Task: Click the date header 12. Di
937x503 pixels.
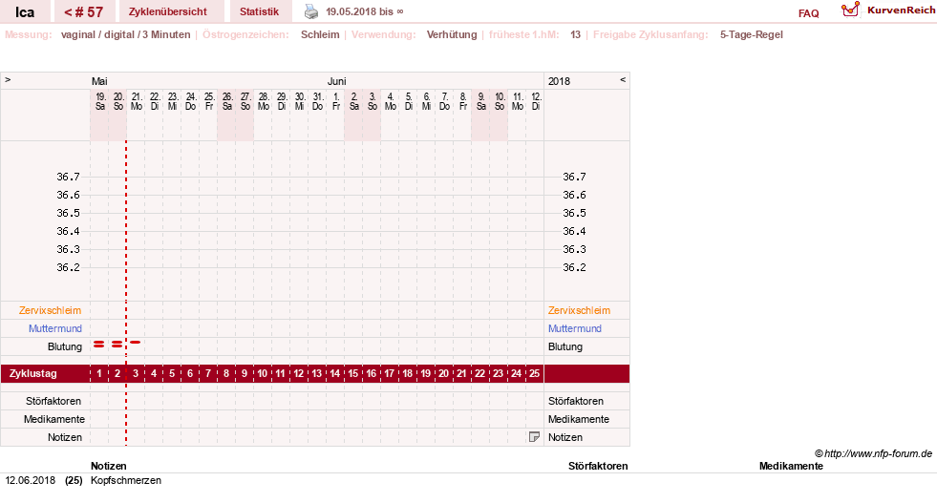Action: click(536, 101)
